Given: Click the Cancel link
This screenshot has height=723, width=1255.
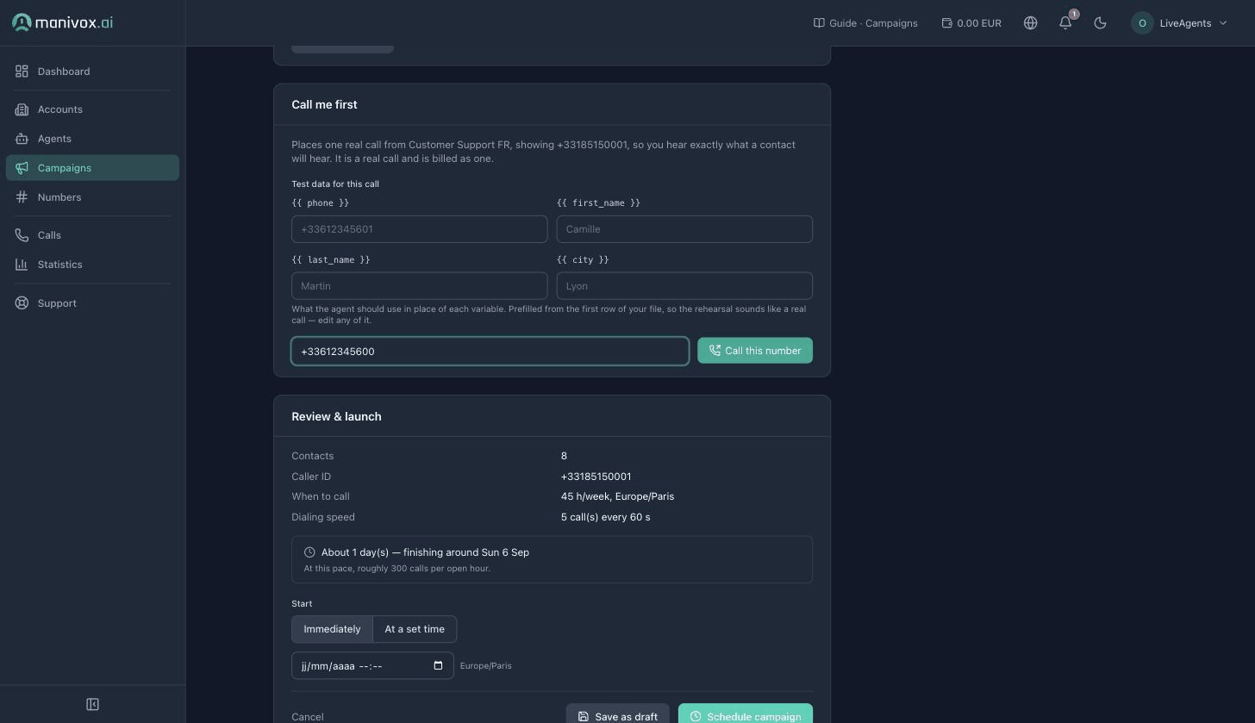Looking at the screenshot, I should pos(308,717).
